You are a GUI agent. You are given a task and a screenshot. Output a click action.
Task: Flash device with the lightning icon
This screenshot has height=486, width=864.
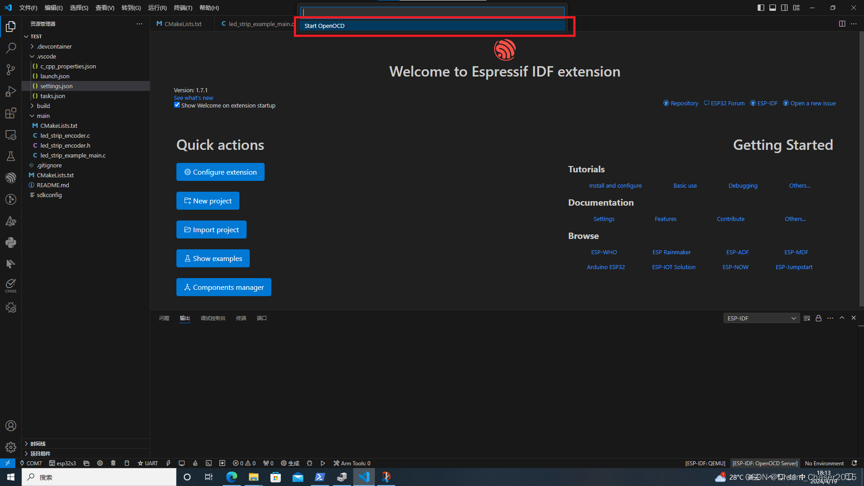168,463
